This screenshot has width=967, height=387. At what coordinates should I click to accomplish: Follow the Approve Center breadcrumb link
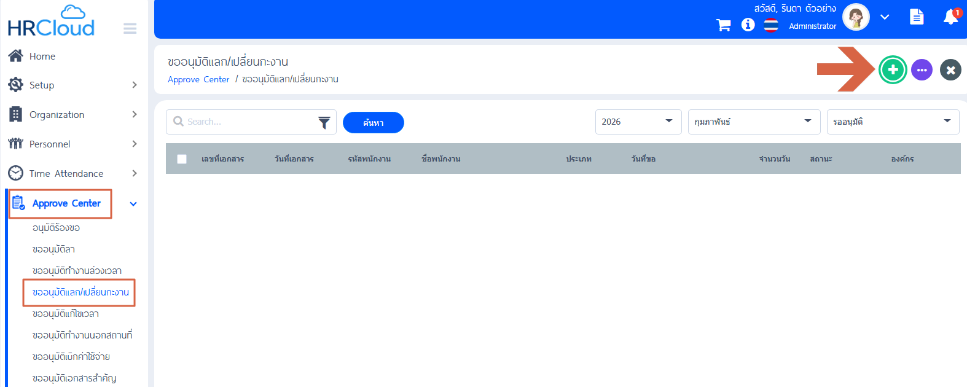coord(198,80)
